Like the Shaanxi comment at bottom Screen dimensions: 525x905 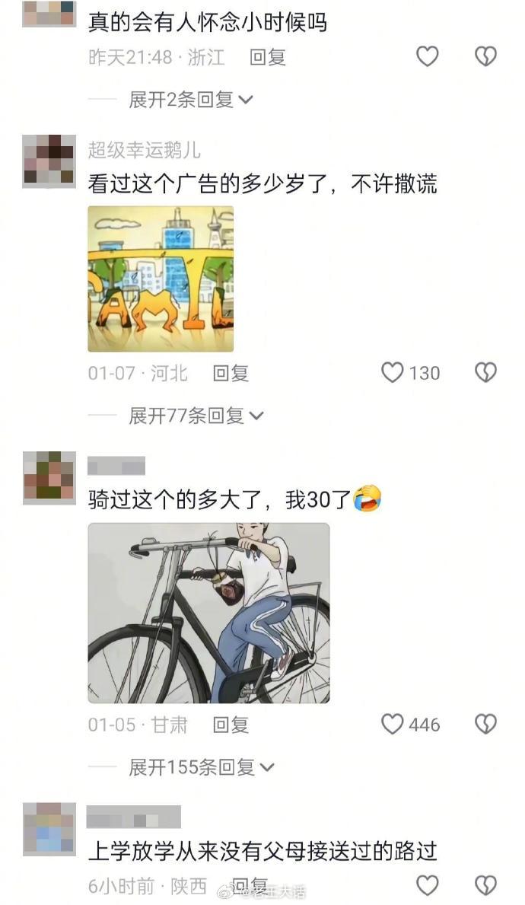(428, 885)
